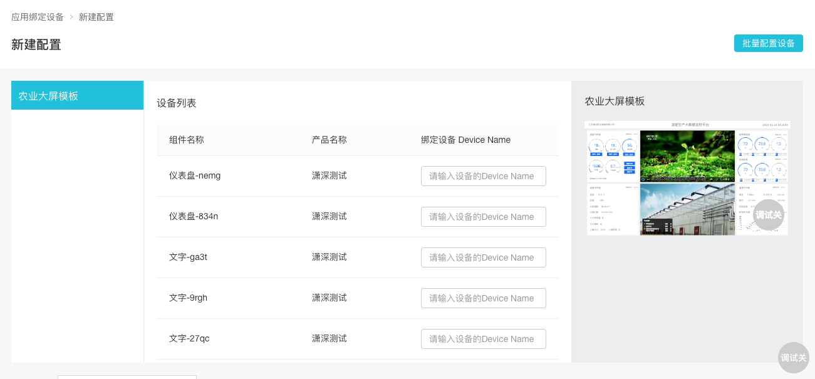The height and width of the screenshot is (379, 815).
Task: Click Device Name field in 文字-9rgh row
Action: (x=483, y=298)
